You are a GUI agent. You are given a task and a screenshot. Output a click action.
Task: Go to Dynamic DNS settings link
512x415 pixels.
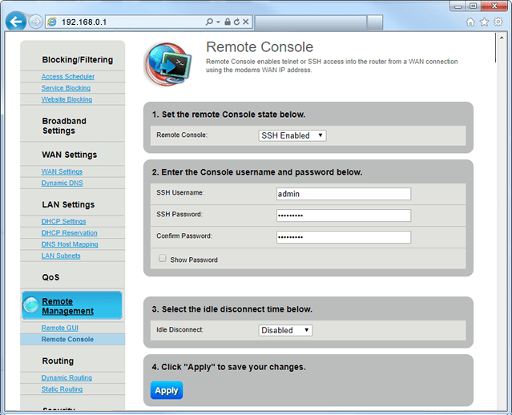62,183
